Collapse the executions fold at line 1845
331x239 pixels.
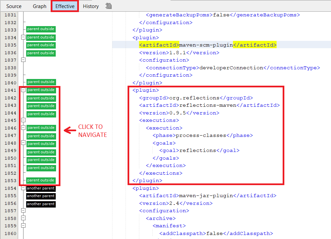(x=23, y=120)
